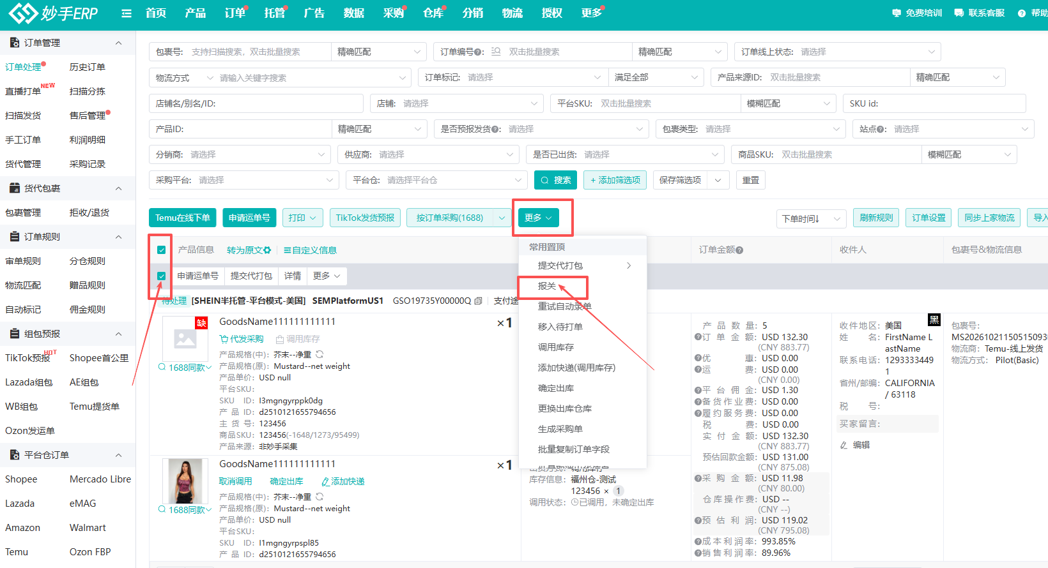Click the 免费培训 icon in top bar
This screenshot has width=1048, height=568.
click(x=897, y=13)
